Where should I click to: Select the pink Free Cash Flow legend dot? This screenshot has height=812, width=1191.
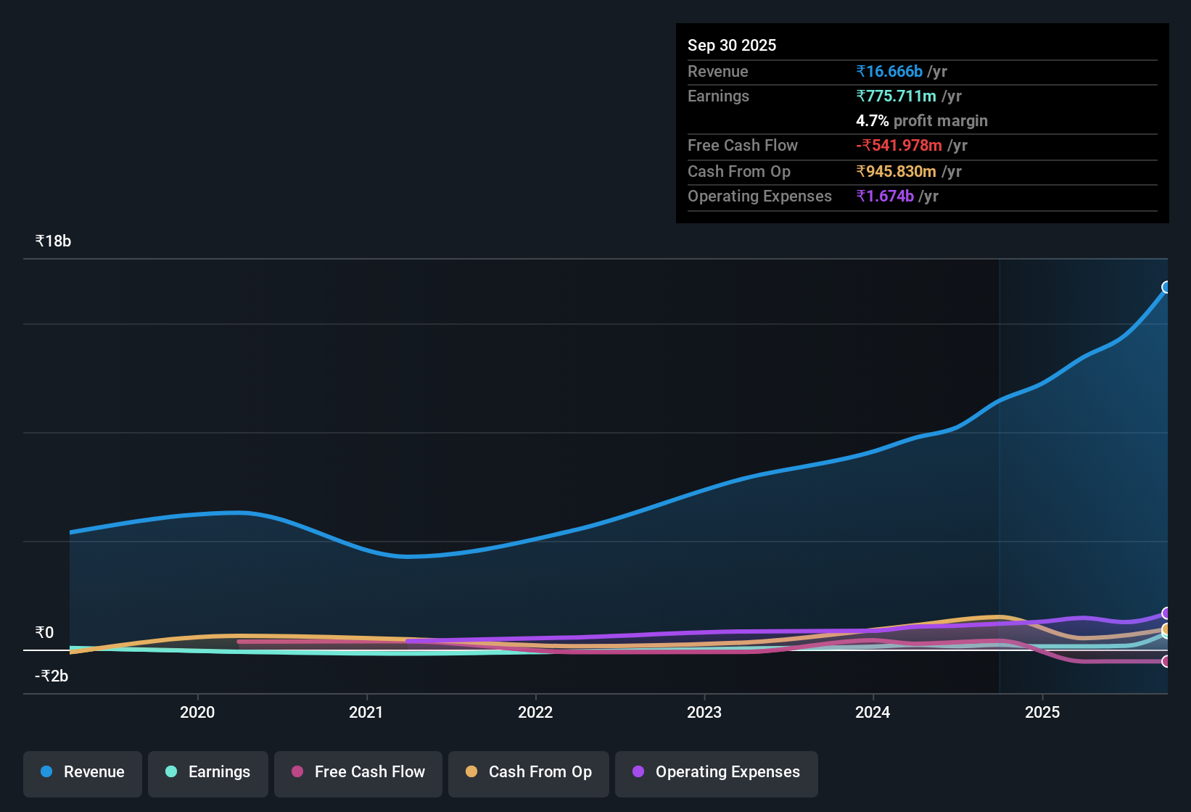point(297,772)
